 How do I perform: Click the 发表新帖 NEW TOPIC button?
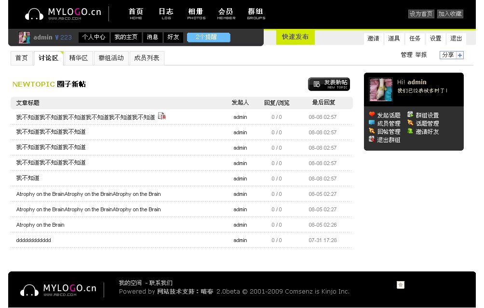click(x=329, y=84)
